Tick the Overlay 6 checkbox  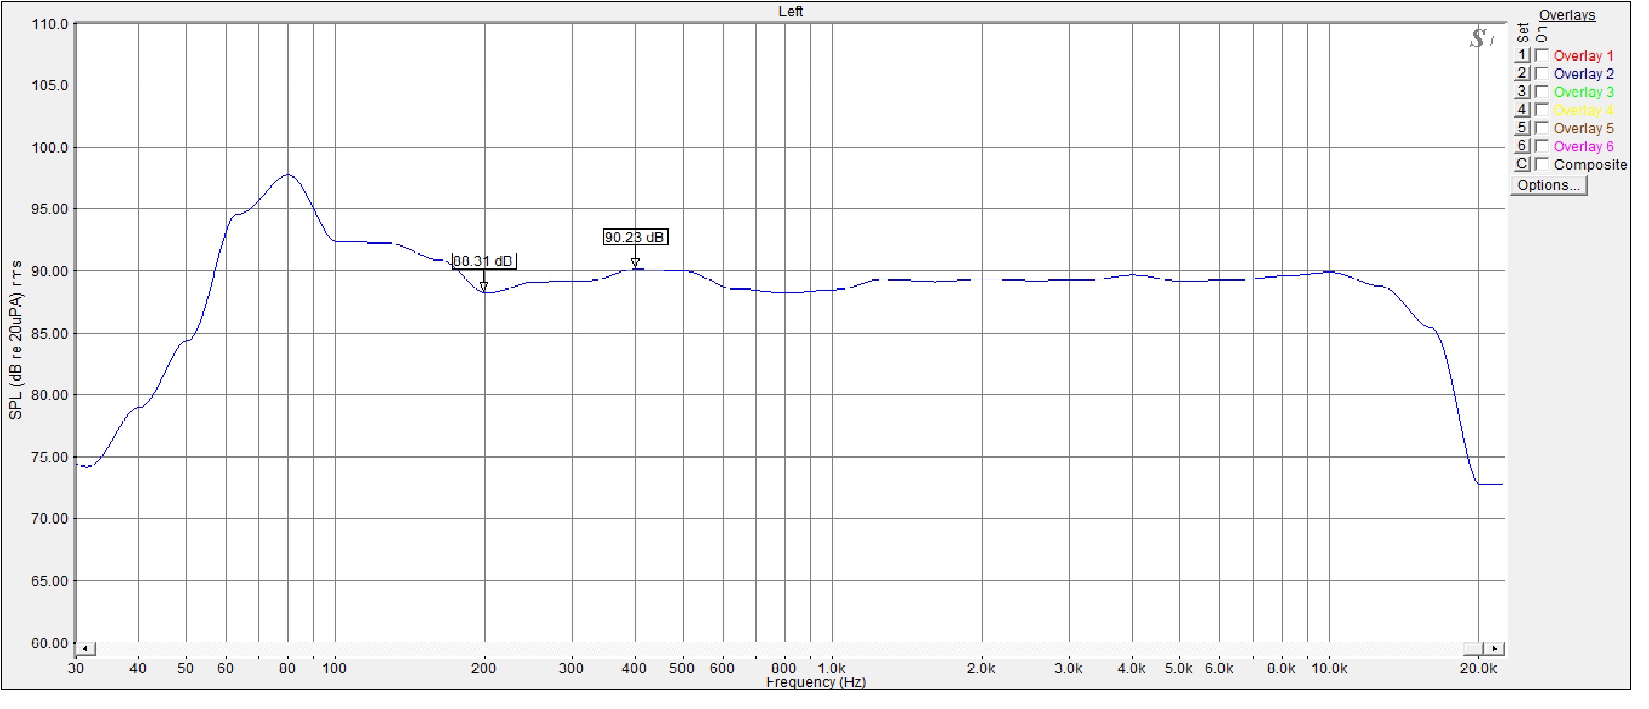pos(1542,147)
